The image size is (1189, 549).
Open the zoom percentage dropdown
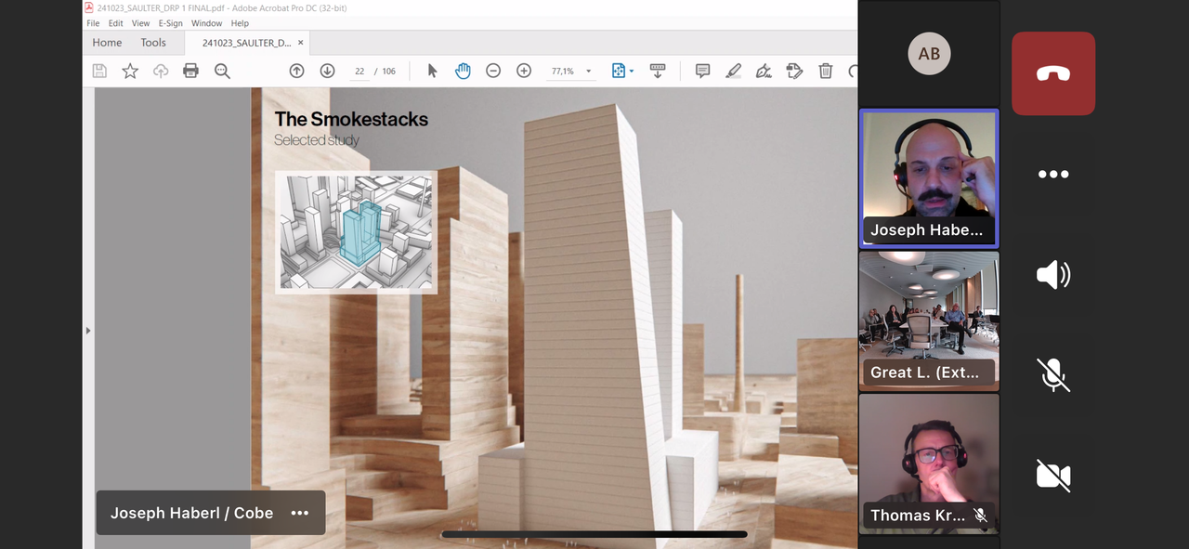coord(588,72)
